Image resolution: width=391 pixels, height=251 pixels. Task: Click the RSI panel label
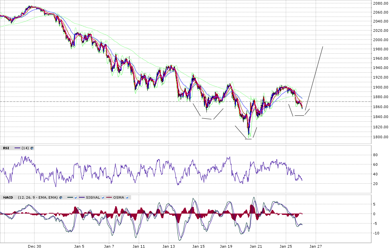coord(6,148)
